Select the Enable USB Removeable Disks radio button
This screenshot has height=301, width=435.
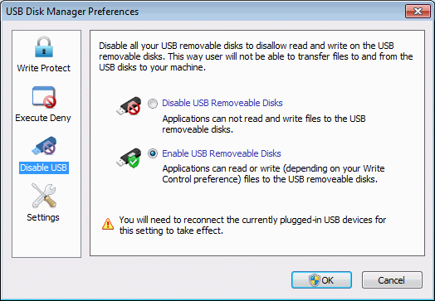pyautogui.click(x=153, y=153)
